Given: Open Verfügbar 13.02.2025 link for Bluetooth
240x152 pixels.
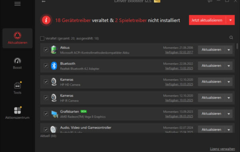Looking at the screenshot, I should coord(179,68).
